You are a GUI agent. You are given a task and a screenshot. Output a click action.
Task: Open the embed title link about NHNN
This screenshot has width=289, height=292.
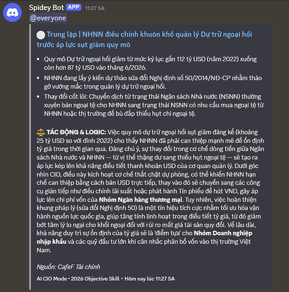[x=144, y=40]
